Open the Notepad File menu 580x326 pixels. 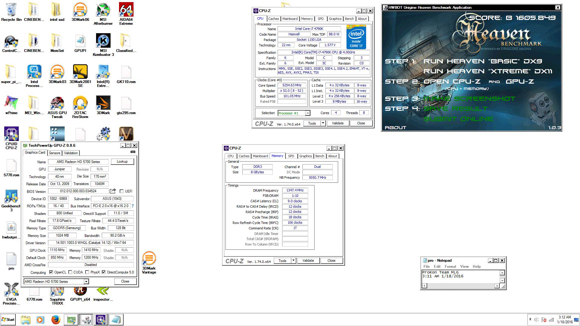(x=427, y=267)
